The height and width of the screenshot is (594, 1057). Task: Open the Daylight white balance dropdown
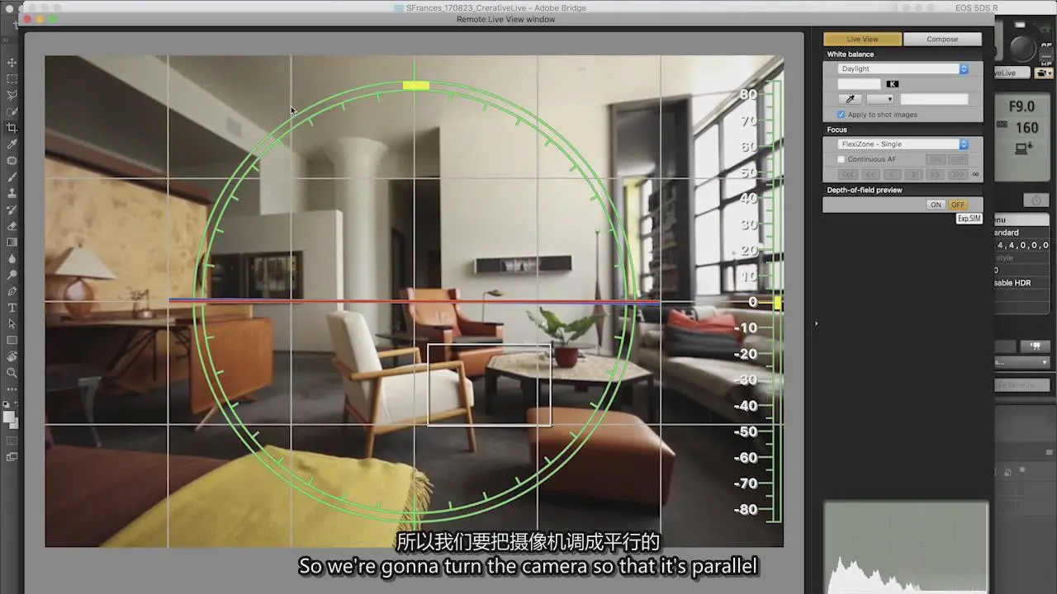coord(903,68)
